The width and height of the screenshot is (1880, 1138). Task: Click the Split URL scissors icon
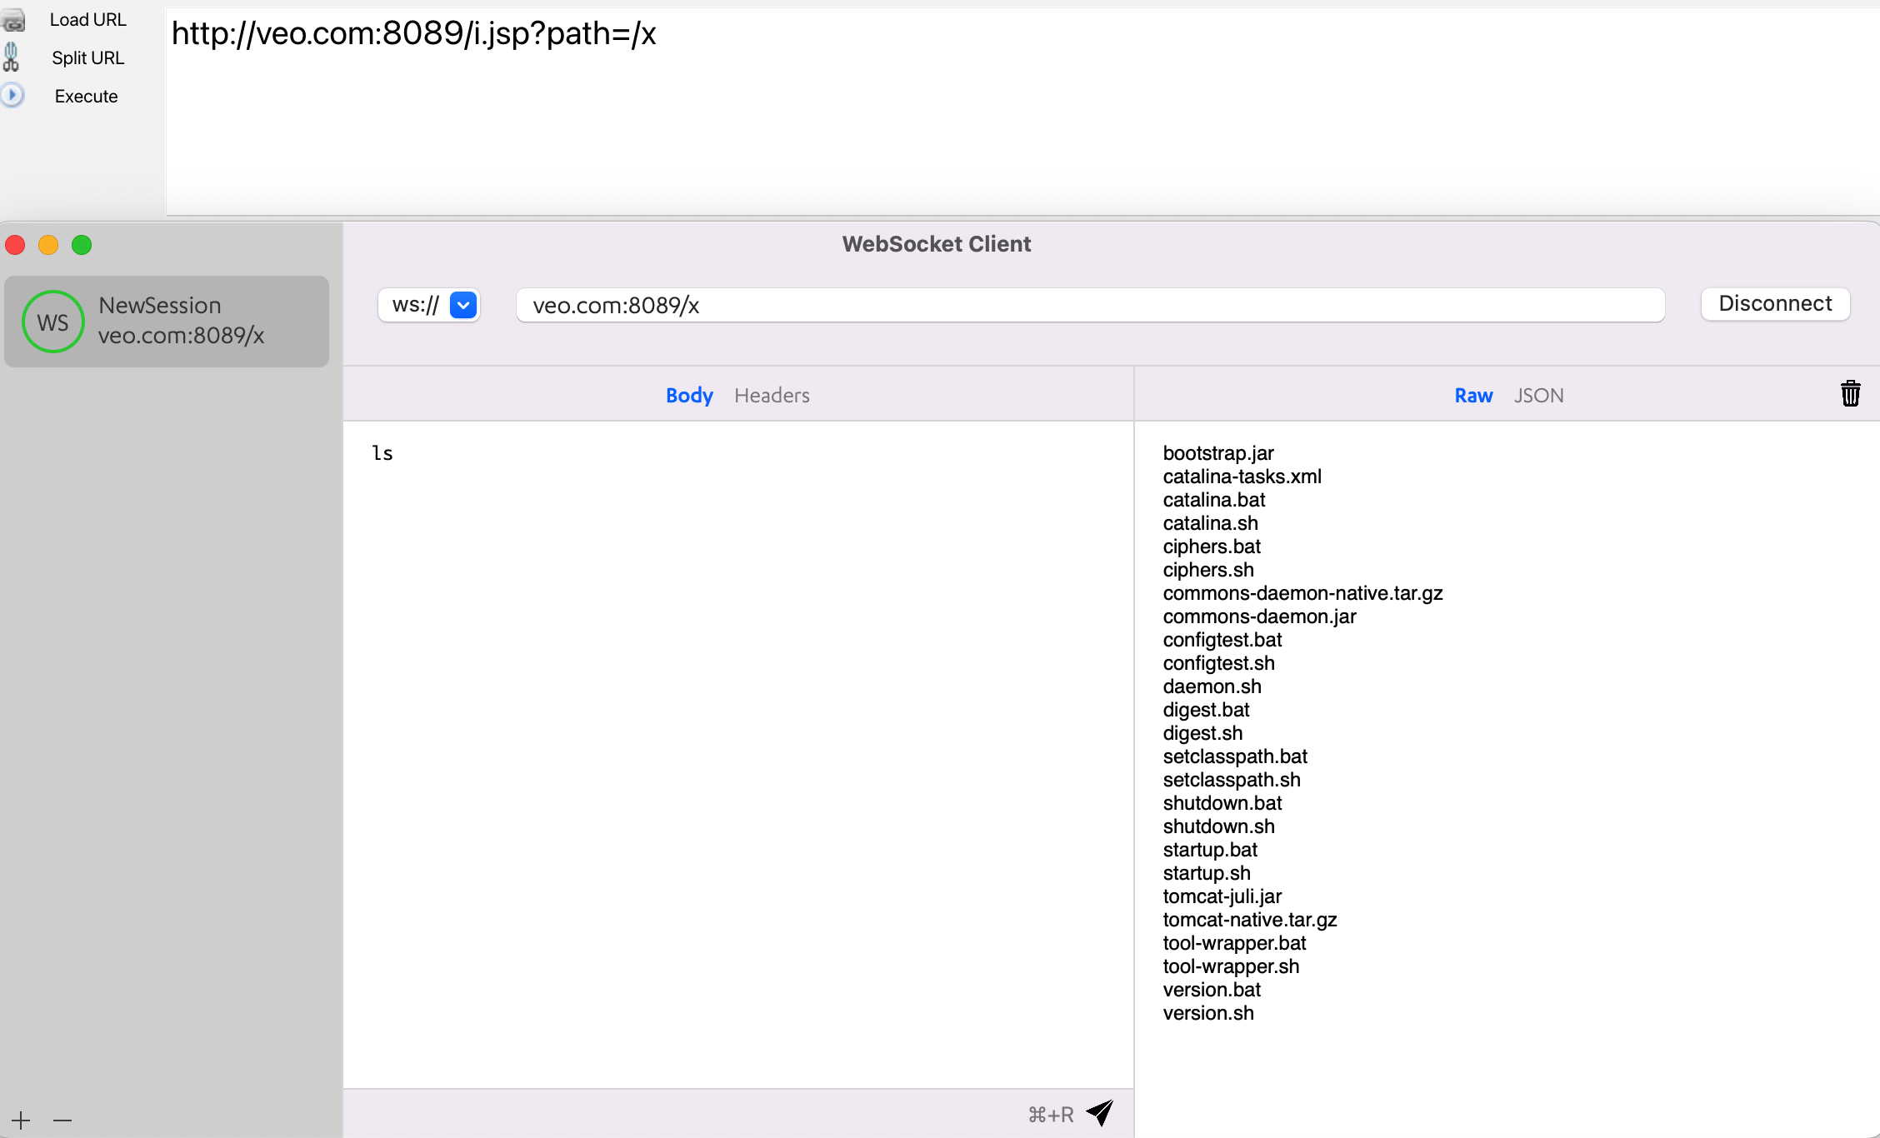(12, 57)
